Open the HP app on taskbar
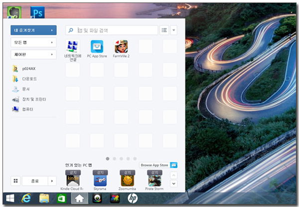The image size is (299, 207). [133, 198]
